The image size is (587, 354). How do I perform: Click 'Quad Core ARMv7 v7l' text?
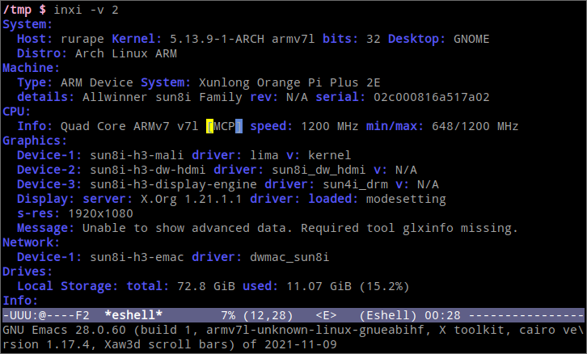[129, 126]
